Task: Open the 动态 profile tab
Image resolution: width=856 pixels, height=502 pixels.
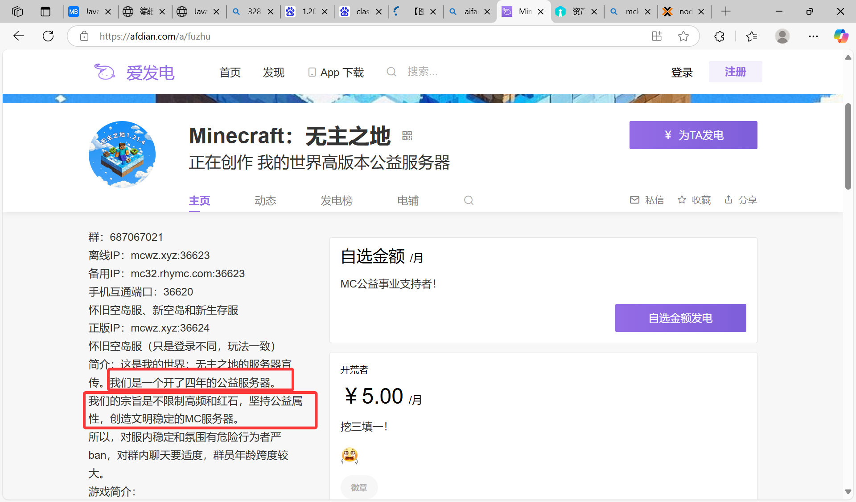Action: [265, 201]
